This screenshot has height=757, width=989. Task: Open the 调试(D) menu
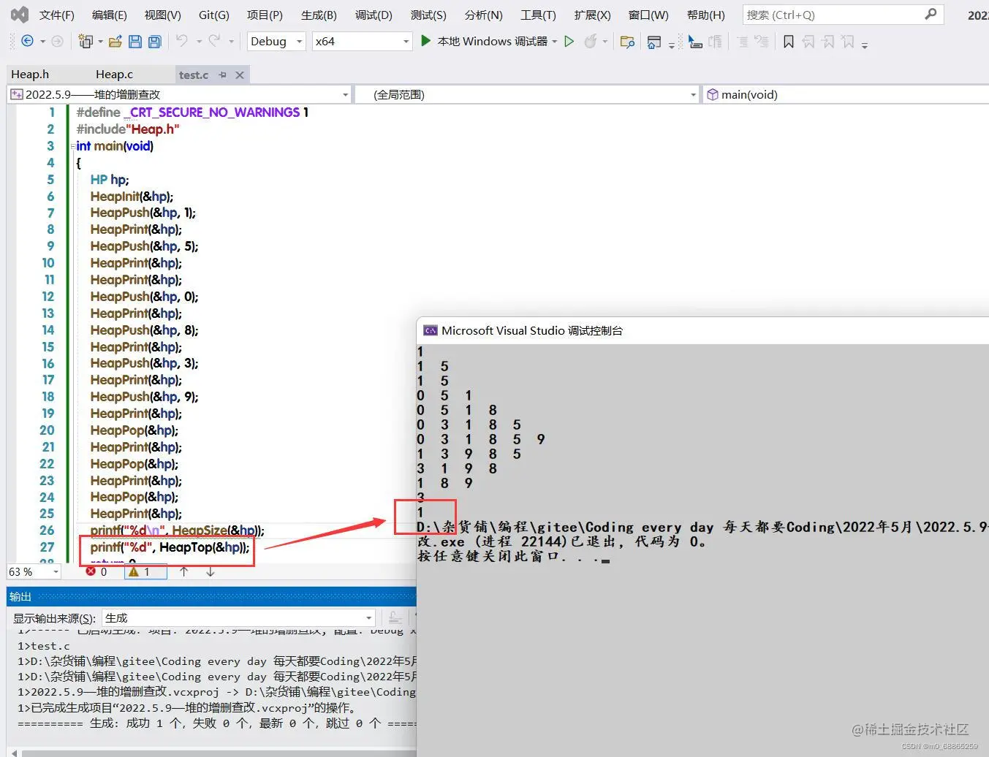click(x=374, y=15)
